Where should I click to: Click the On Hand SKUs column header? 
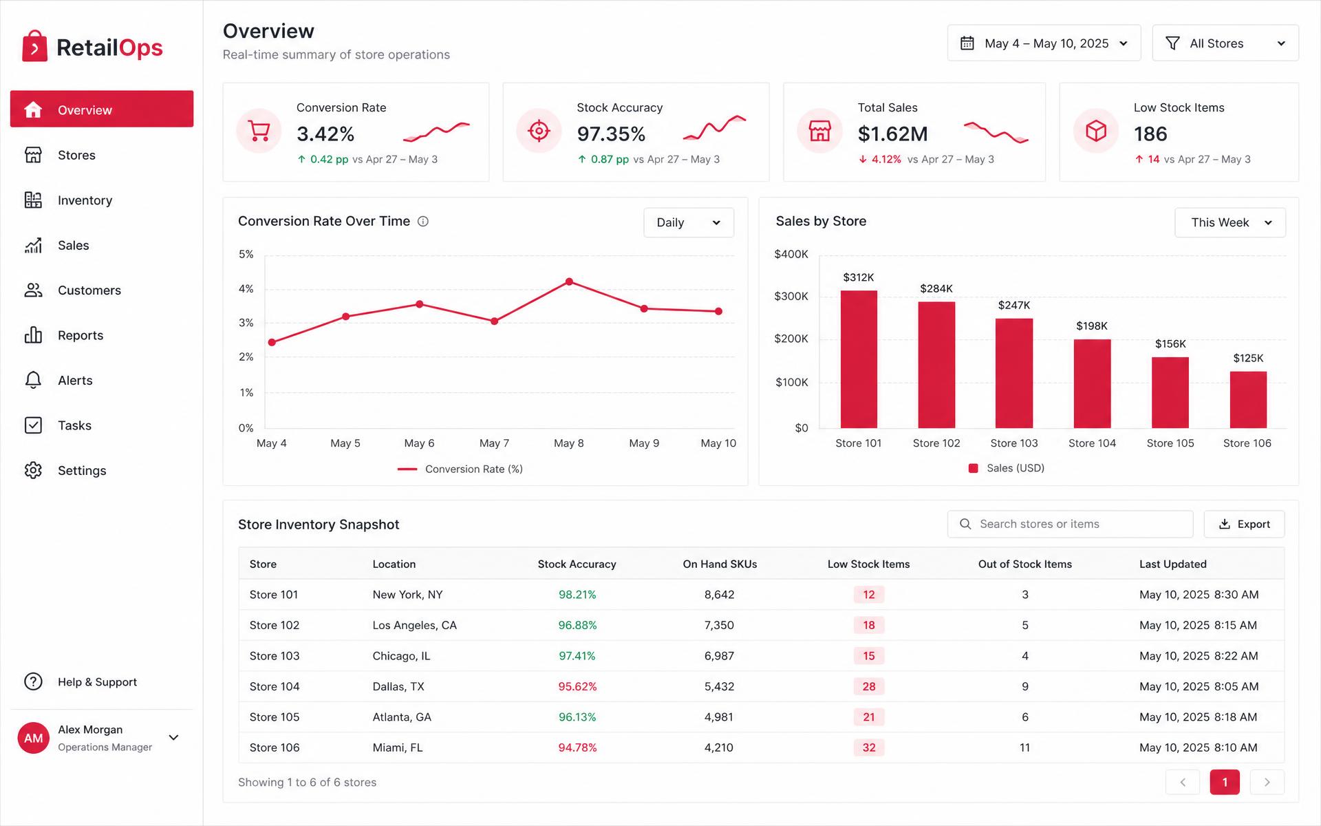(x=720, y=564)
